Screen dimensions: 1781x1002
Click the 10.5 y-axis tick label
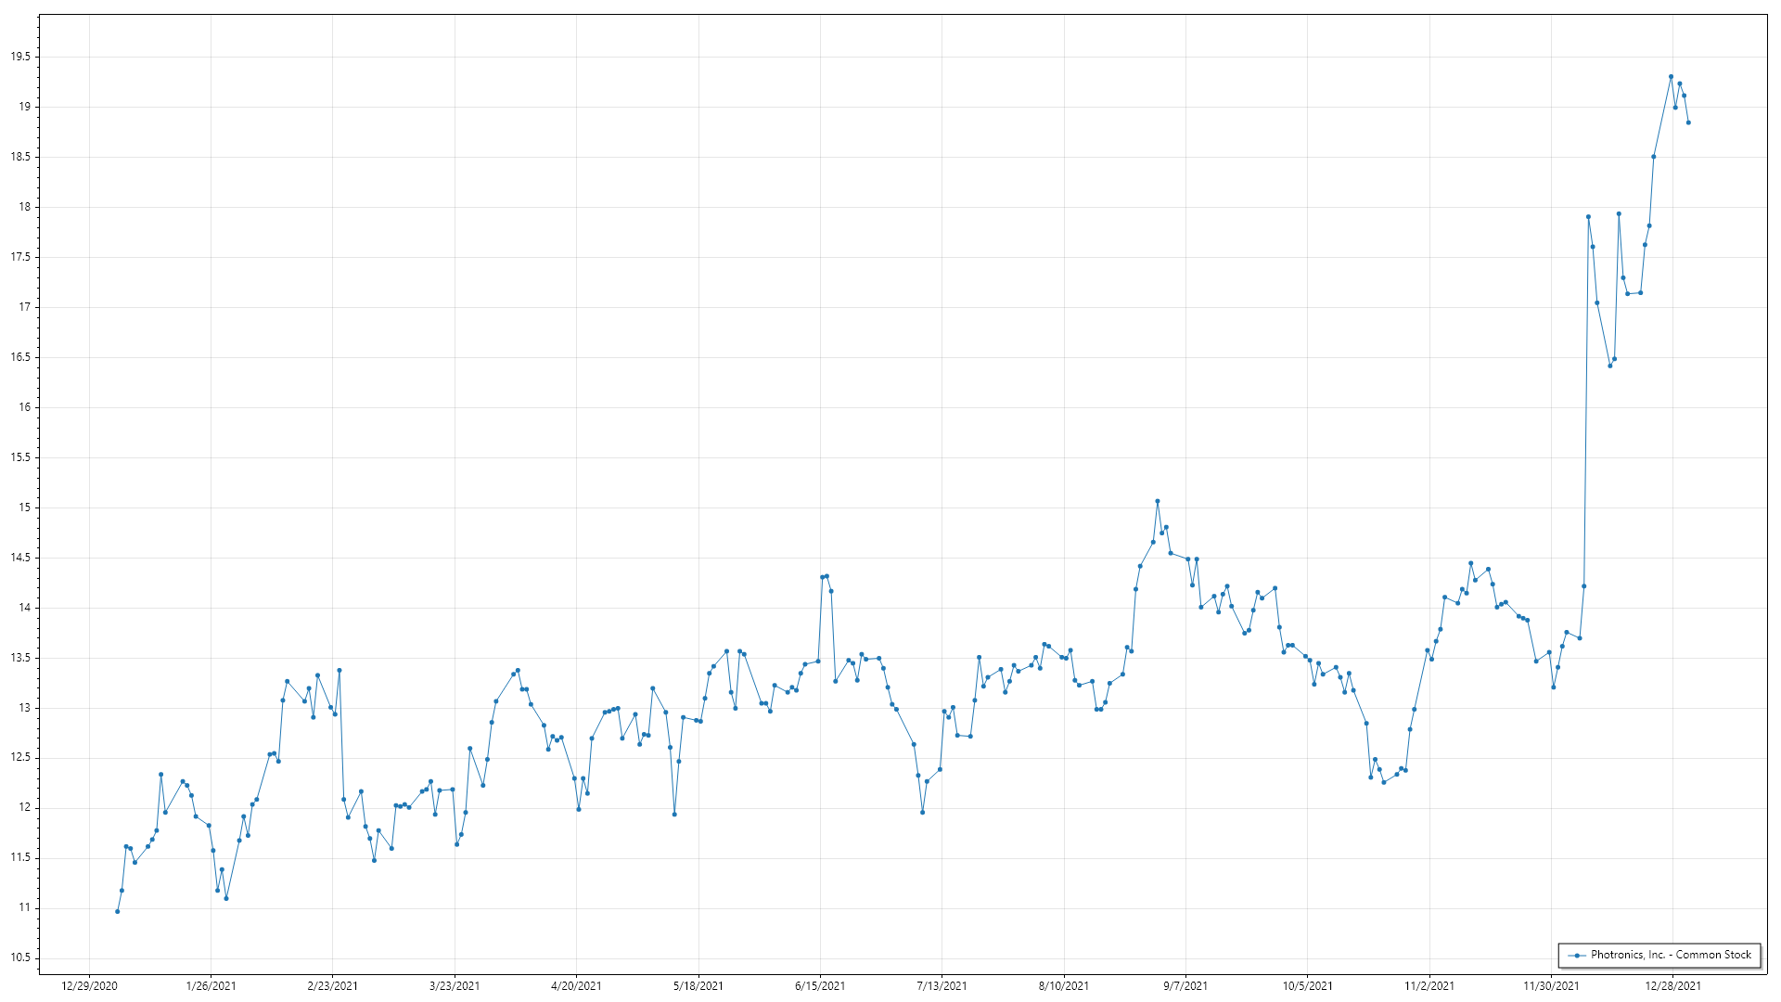(x=20, y=958)
